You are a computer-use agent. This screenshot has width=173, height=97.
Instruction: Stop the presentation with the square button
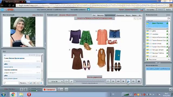click(139, 81)
